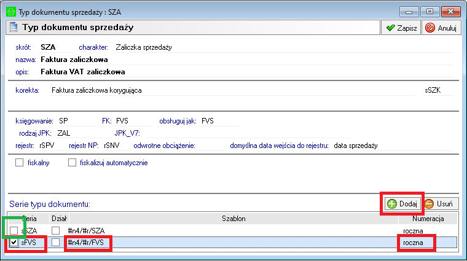Click the nazwa field Faktura zaliczkowa
The height and width of the screenshot is (261, 467).
[x=74, y=60]
